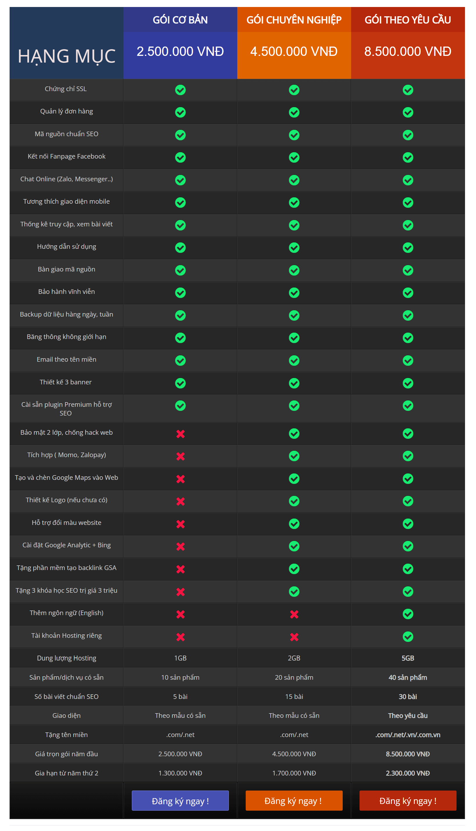The width and height of the screenshot is (476, 831).
Task: Click Cài đặt Google Analytic check in Theo Yêu Cầu column
Action: [x=408, y=546]
